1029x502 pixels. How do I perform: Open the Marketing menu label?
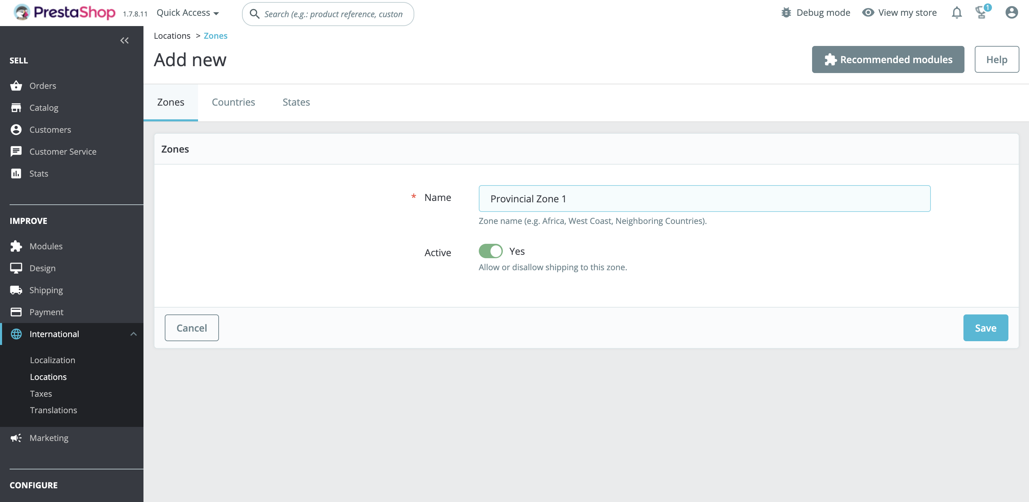(49, 438)
